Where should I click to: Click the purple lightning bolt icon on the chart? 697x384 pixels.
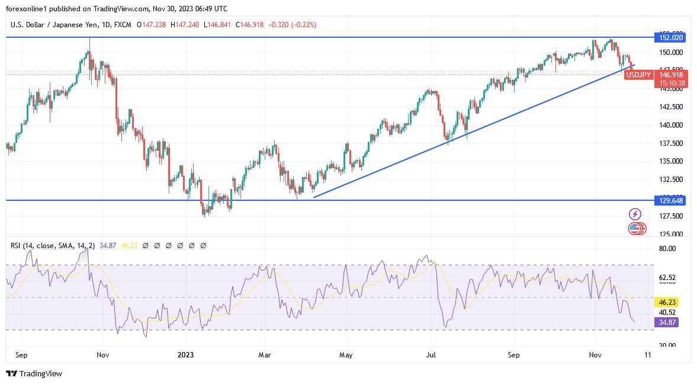(634, 213)
